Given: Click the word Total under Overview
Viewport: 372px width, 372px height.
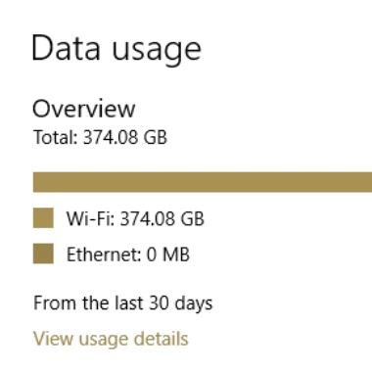Looking at the screenshot, I should tap(56, 137).
